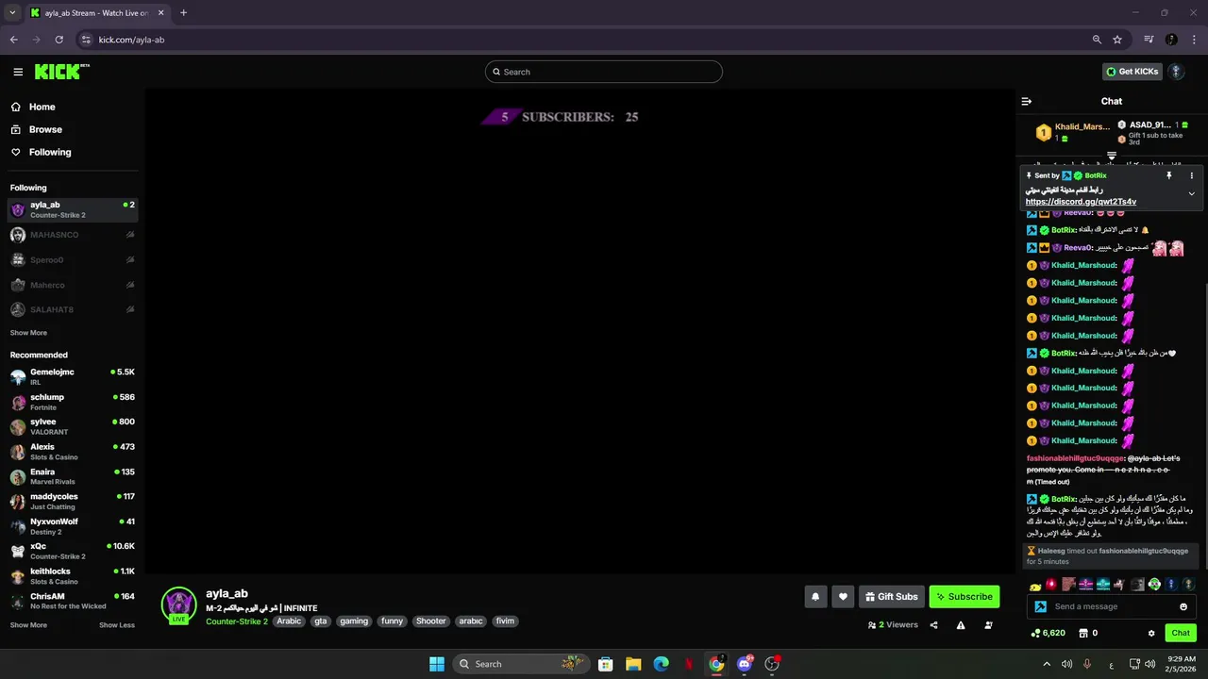
Task: Open Chrome zoom magnifier icon
Action: 1097,40
